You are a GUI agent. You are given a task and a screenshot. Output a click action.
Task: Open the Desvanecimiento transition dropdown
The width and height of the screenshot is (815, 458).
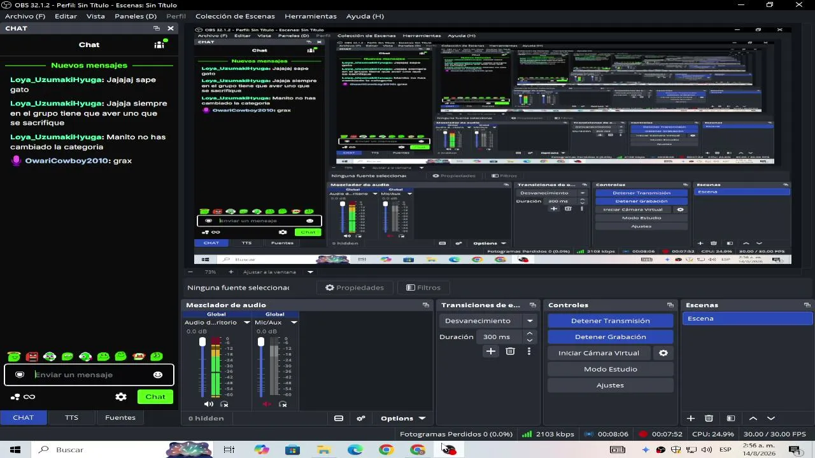489,321
